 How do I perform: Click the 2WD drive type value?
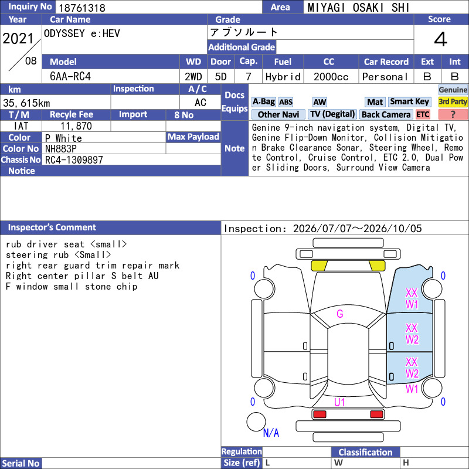click(x=193, y=77)
